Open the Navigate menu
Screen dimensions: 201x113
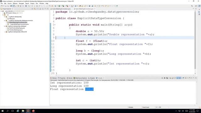pos(21,3)
